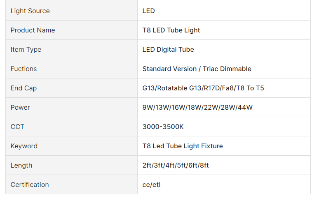Click the 'Power' row label
Screen dimensions: 319x198
tap(20, 108)
